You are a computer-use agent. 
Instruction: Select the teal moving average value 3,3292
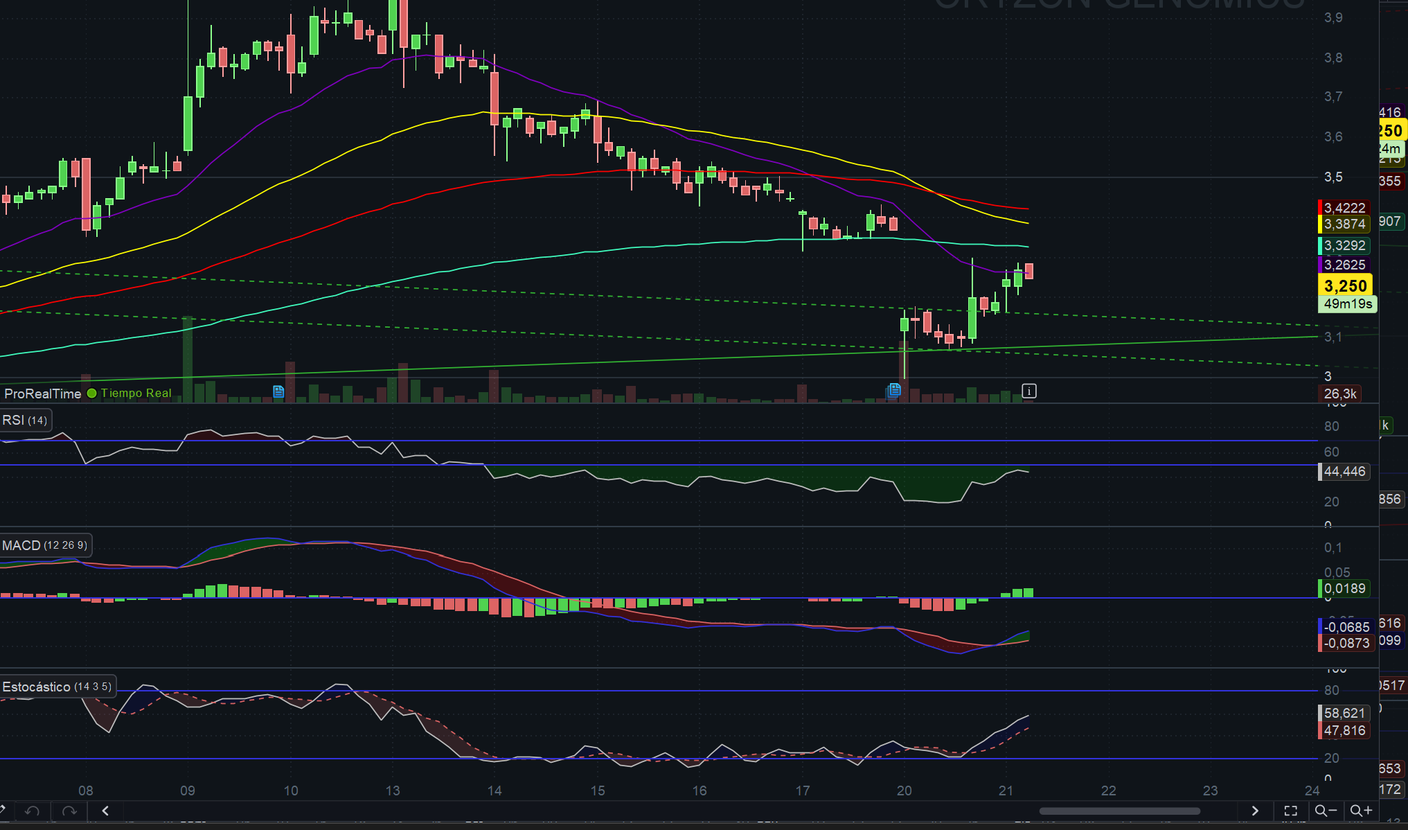(1344, 245)
